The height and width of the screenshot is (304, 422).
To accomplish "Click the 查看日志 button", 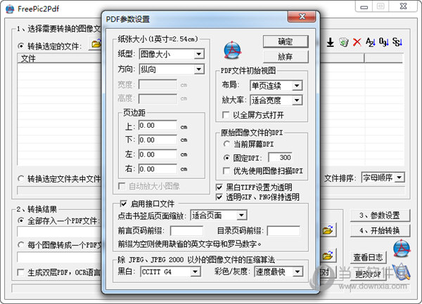I will tap(368, 258).
